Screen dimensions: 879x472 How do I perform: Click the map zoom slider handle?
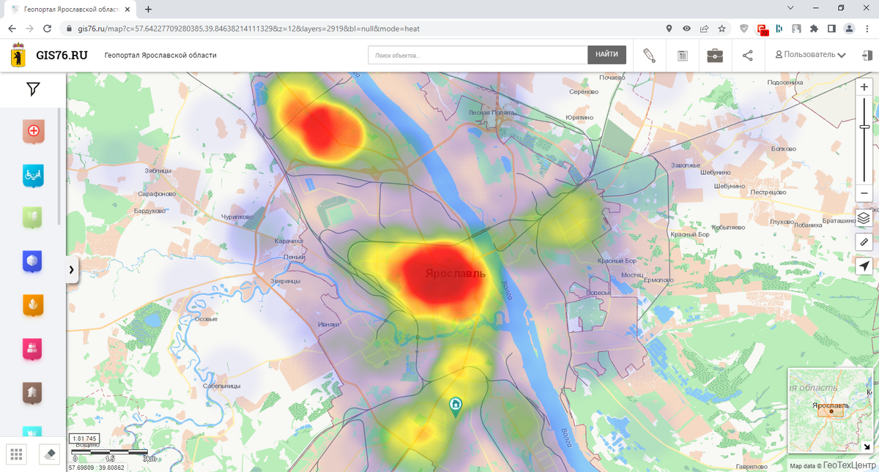864,126
